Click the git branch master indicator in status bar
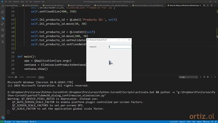The height and width of the screenshot is (123, 218). pyautogui.click(x=8, y=122)
